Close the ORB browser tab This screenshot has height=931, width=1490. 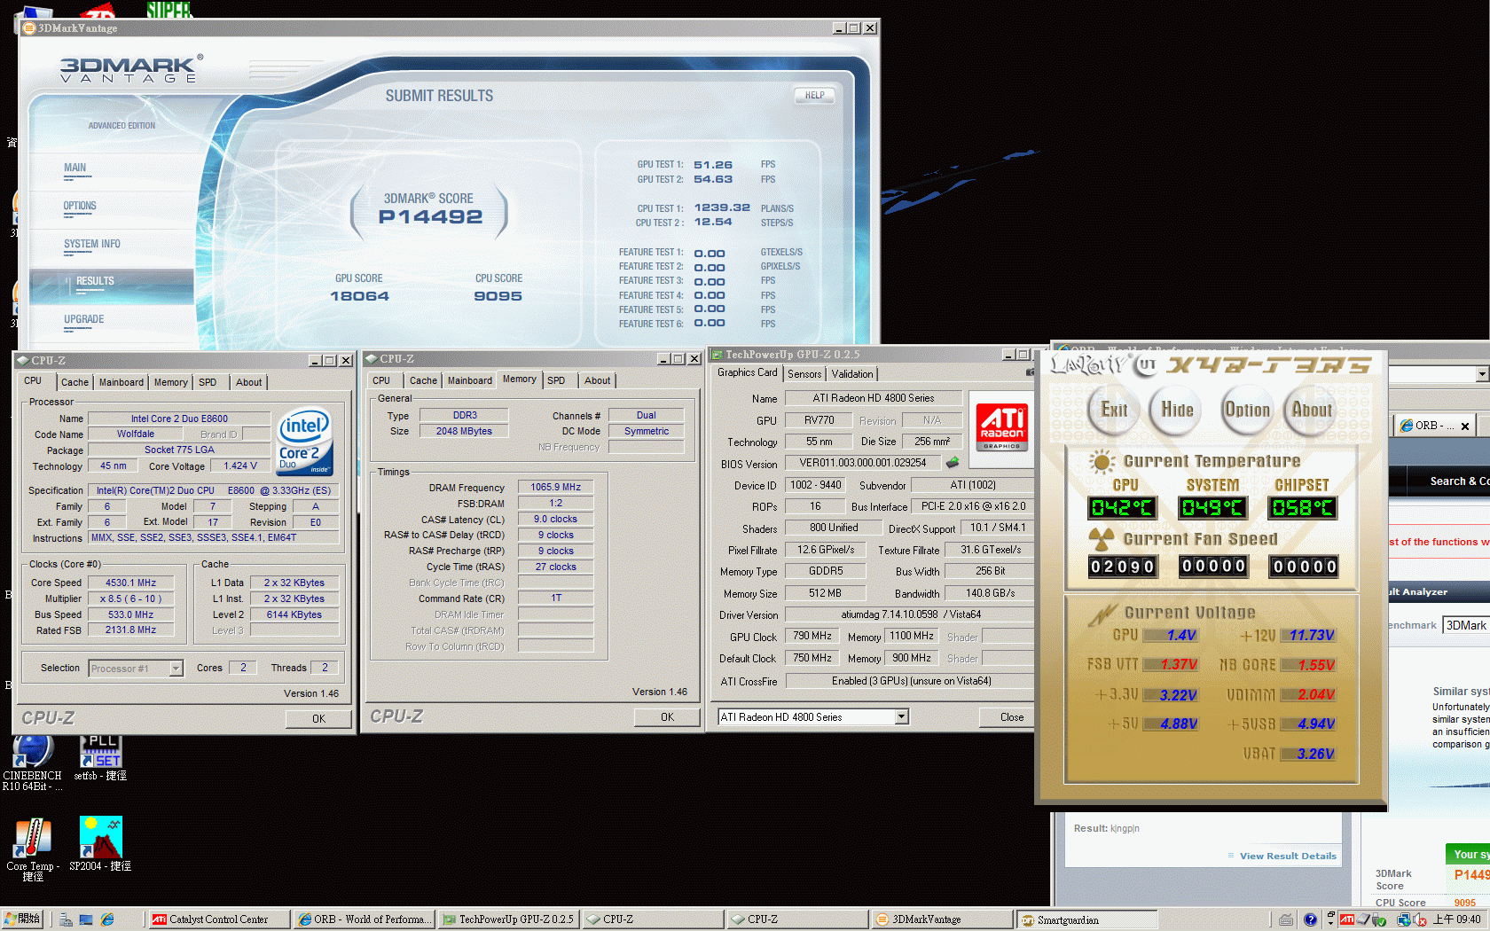point(1465,426)
